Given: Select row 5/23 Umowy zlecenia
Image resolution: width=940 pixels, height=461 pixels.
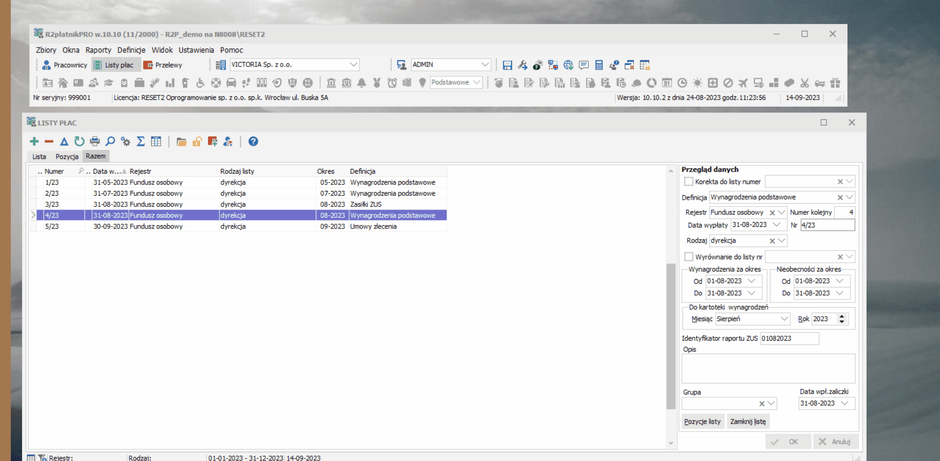Looking at the screenshot, I should 238,227.
